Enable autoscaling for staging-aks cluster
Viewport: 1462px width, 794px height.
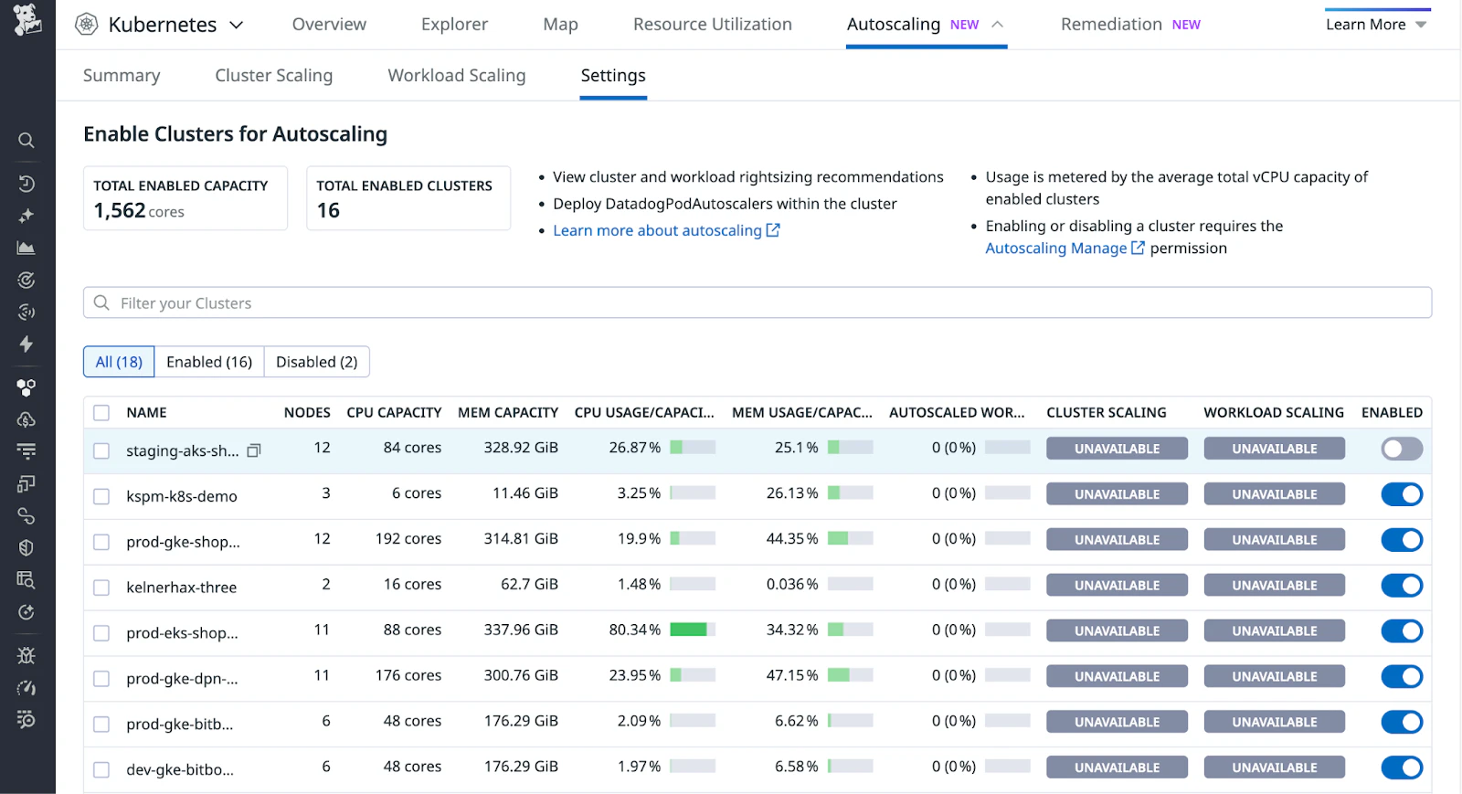tap(1401, 449)
